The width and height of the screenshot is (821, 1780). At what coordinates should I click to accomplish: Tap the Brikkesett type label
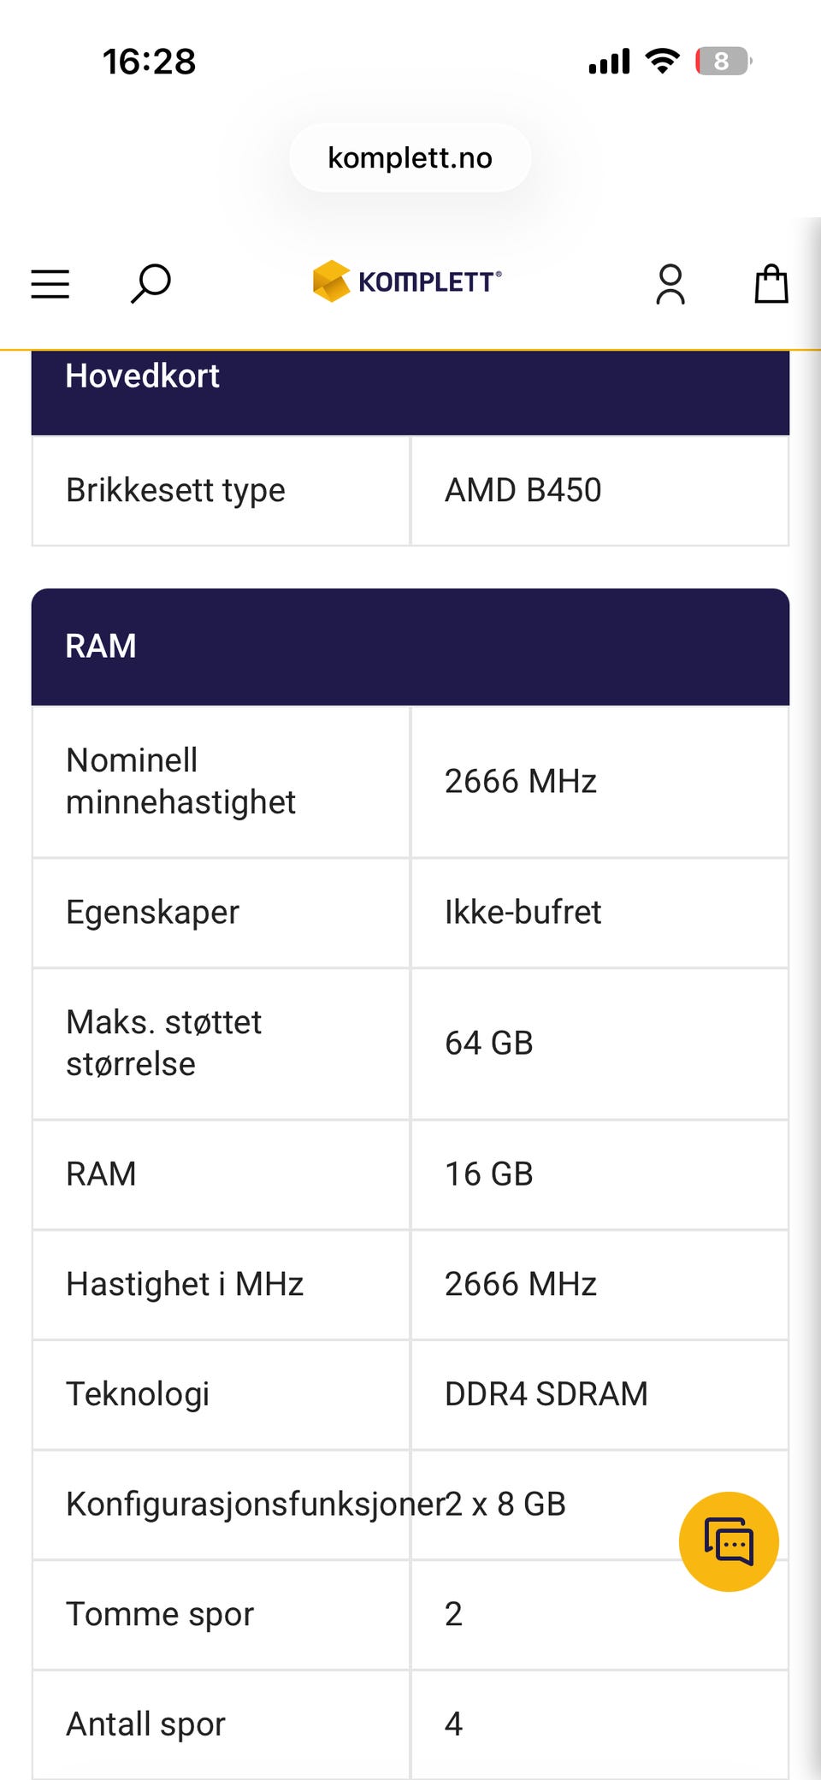pos(176,491)
